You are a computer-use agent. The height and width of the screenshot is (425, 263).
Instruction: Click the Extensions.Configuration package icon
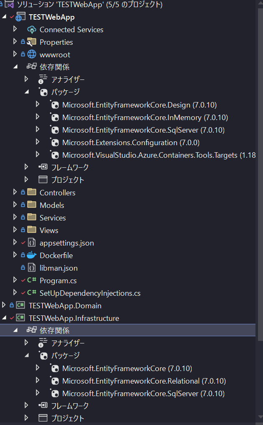coord(55,143)
